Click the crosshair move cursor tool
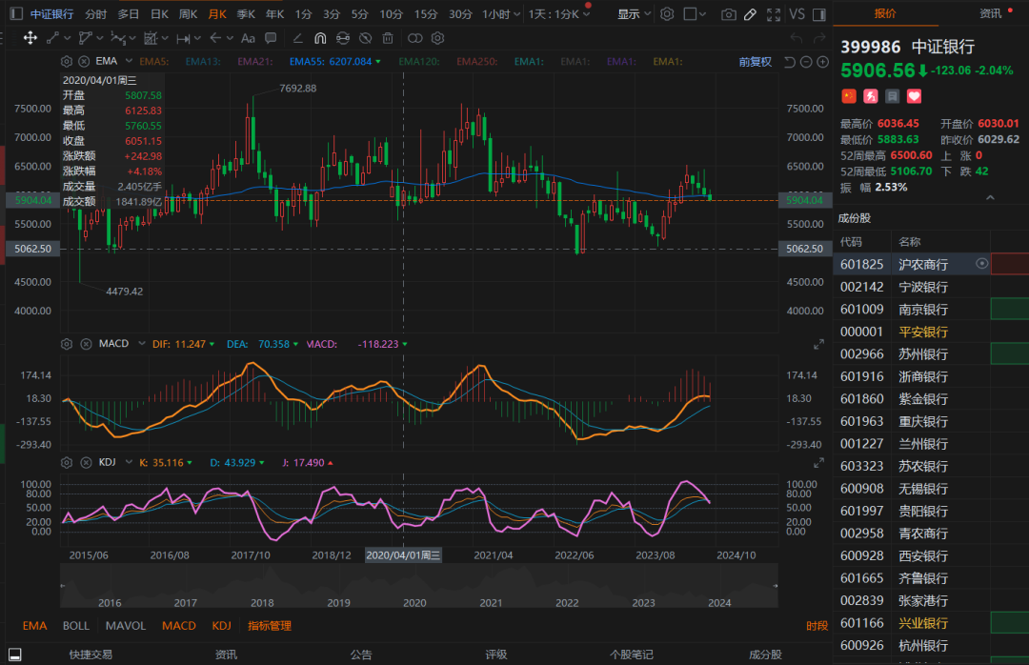The image size is (1029, 665). point(30,38)
